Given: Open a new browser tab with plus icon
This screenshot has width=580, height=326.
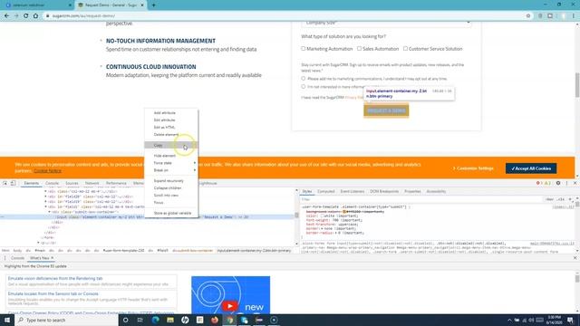Looking at the screenshot, I should (x=153, y=5).
